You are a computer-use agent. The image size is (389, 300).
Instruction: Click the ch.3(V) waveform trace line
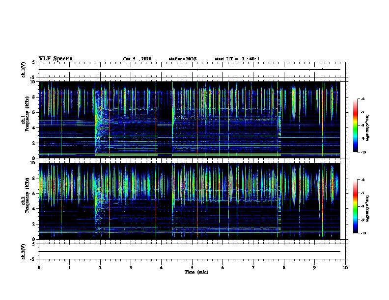(190, 251)
